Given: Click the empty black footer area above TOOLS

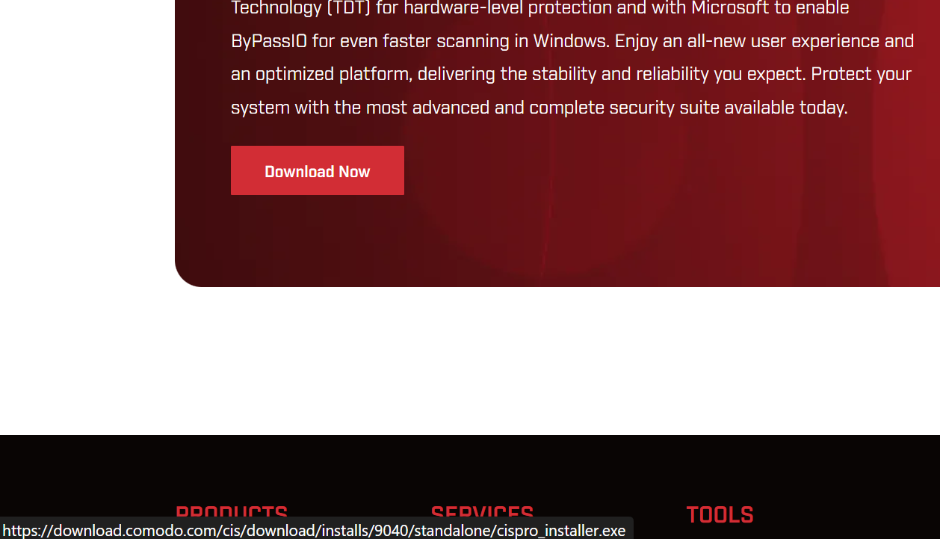Looking at the screenshot, I should pos(720,467).
